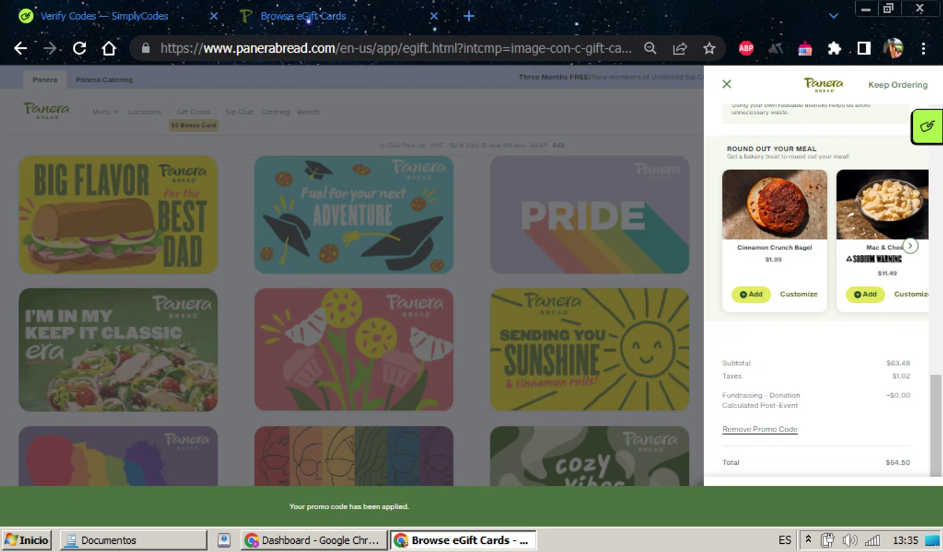
Task: Open the ABP Adblock Plus extension
Action: click(x=746, y=48)
